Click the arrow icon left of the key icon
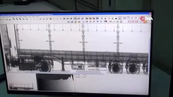The width and height of the screenshot is (173, 97). [110, 22]
